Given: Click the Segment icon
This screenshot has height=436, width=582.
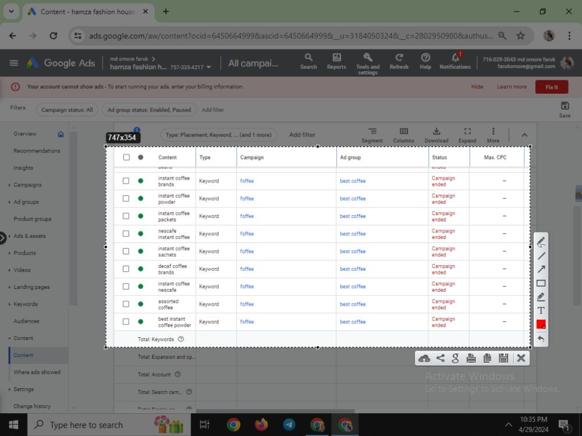Looking at the screenshot, I should coord(372,131).
